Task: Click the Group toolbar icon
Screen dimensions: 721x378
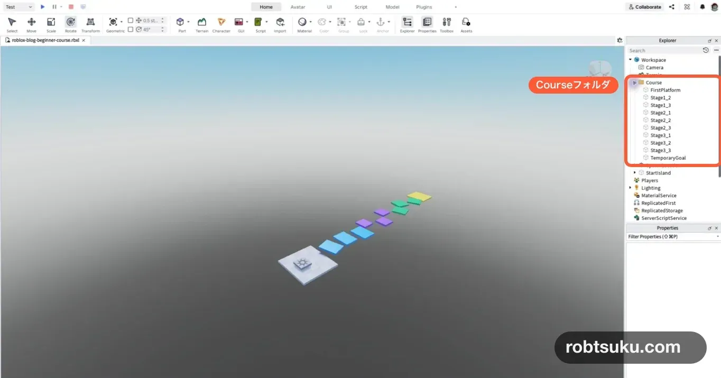Action: 341,22
